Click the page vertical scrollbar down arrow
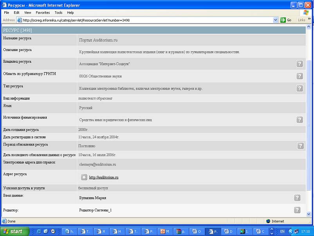Viewport: 314px width, 236px height. click(309, 214)
